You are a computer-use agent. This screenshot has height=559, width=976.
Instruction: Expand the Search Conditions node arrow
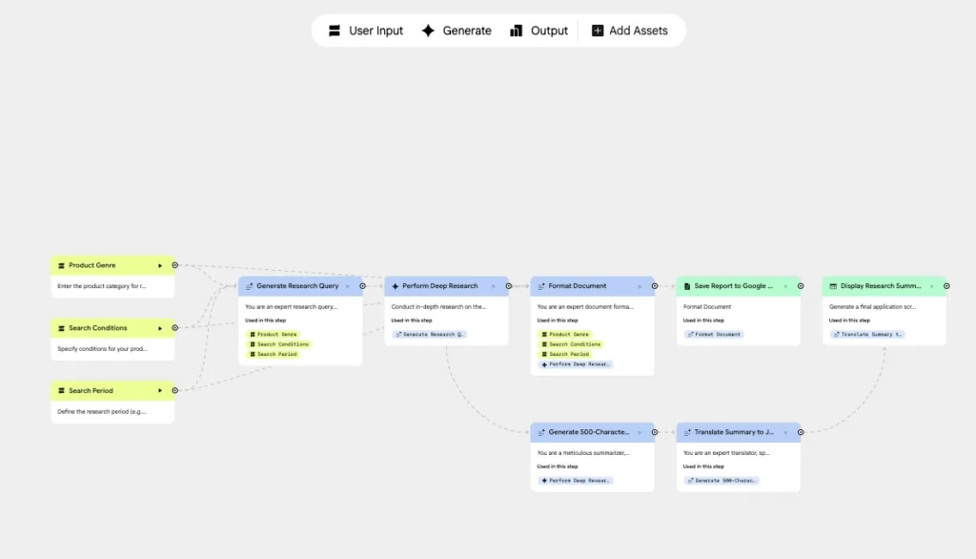pos(160,328)
